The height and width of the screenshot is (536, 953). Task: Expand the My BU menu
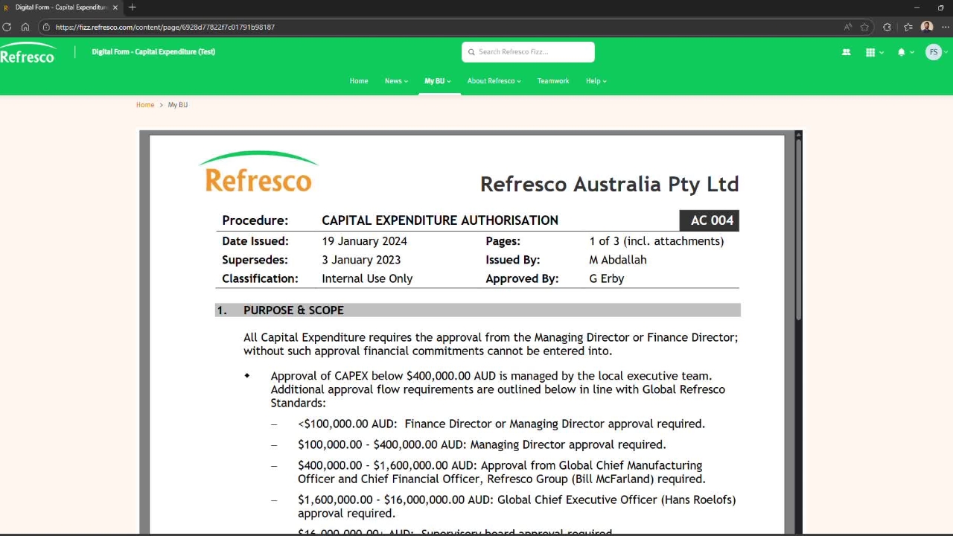pos(438,81)
